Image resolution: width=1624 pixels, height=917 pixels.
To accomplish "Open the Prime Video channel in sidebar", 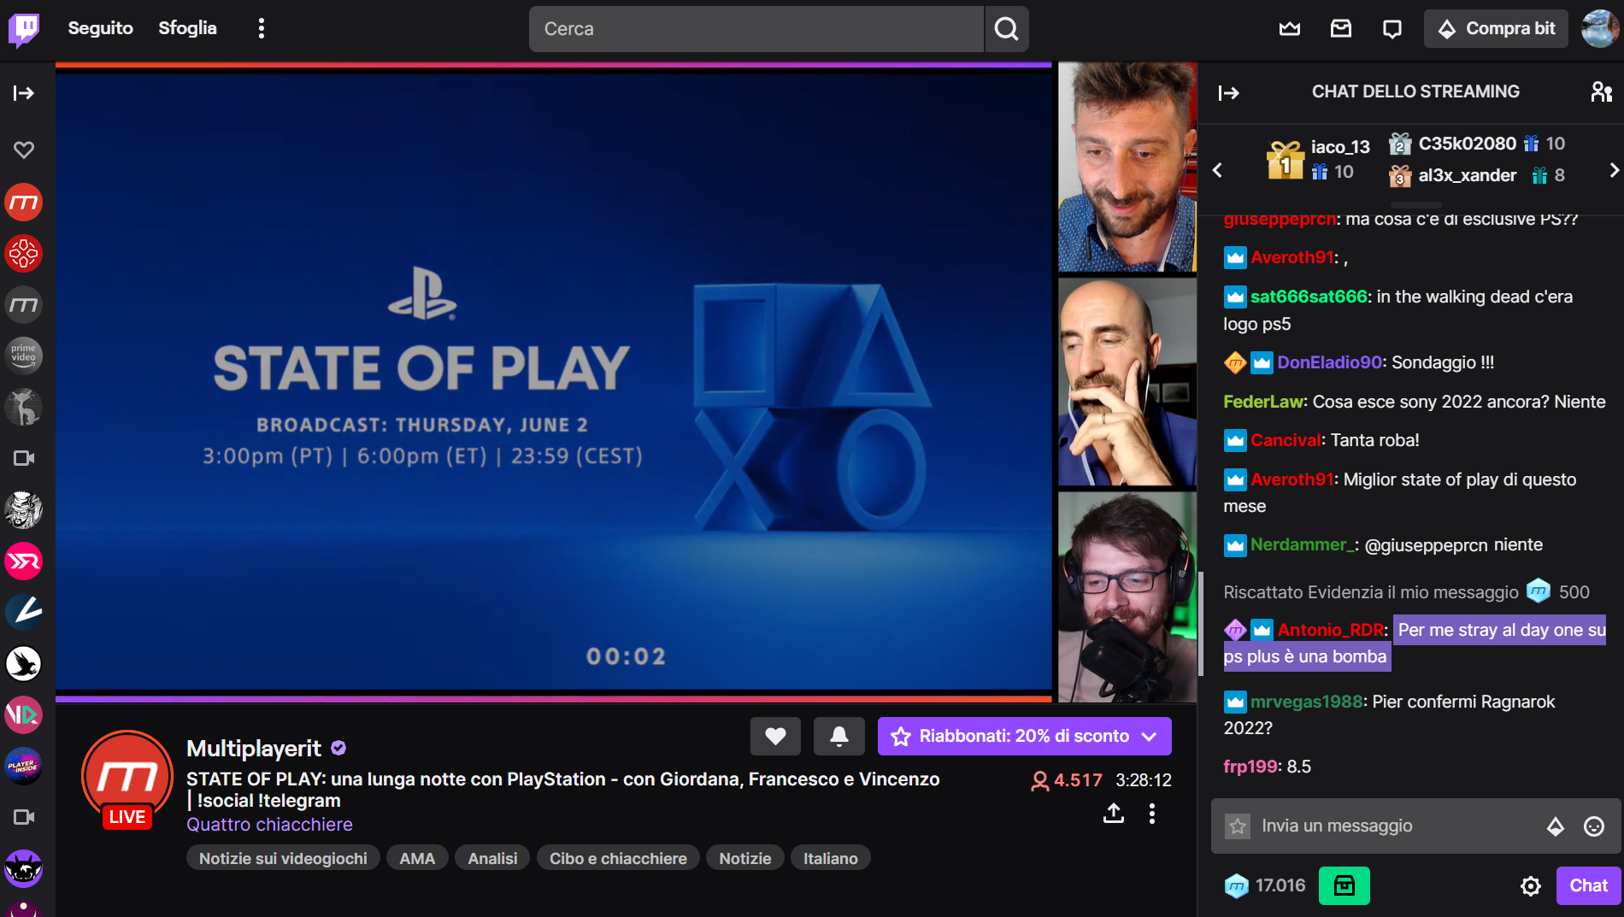I will coord(24,356).
